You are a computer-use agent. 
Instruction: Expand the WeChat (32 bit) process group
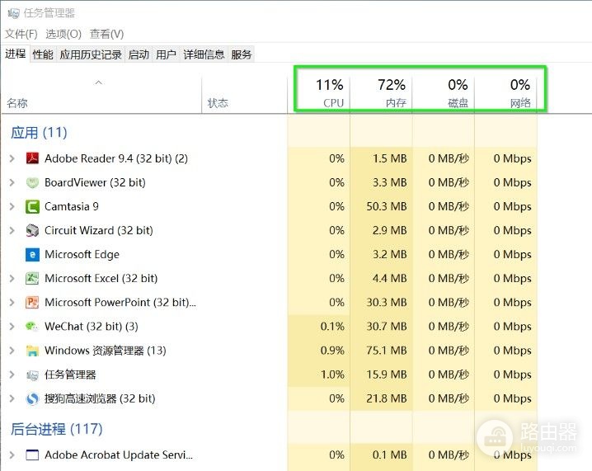[12, 327]
